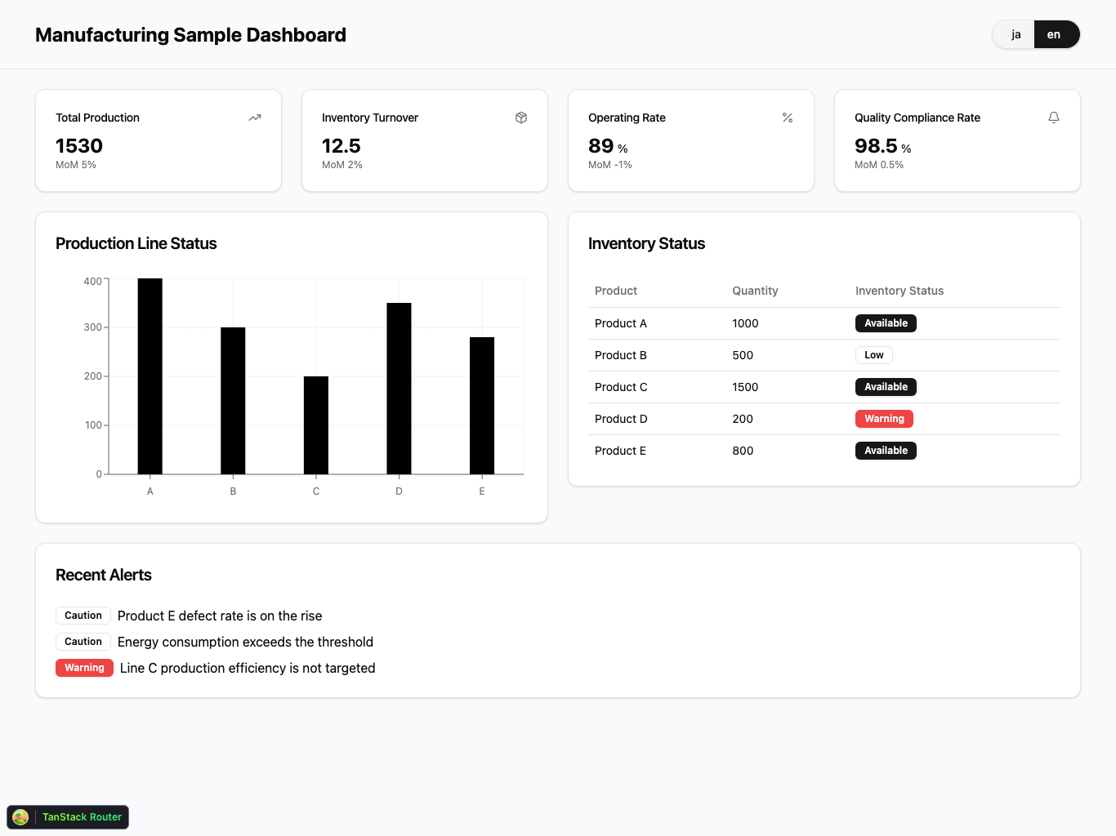This screenshot has height=836, width=1116.
Task: Click bar D in Production Line chart
Action: (399, 389)
